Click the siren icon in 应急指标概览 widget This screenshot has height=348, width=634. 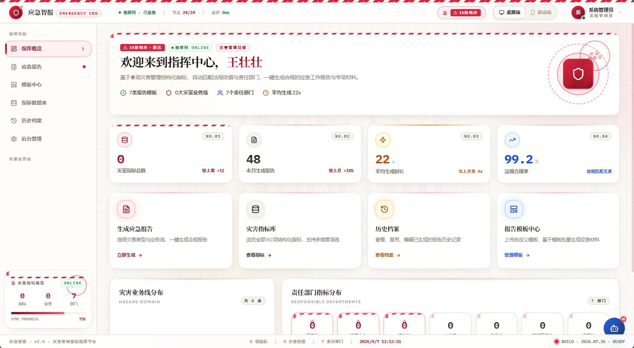[13, 283]
